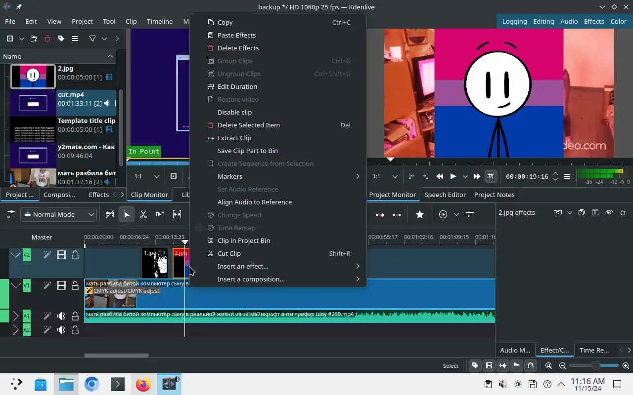Open timeline settings sliders icon
The image size is (633, 395).
10,214
